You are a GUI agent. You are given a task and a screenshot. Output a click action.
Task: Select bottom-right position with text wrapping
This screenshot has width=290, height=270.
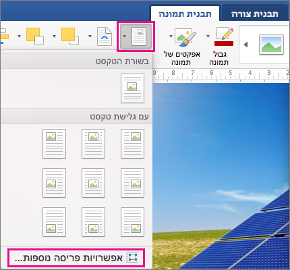tap(132, 222)
